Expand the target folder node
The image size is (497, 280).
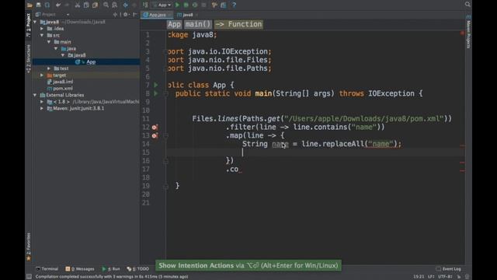click(x=42, y=75)
